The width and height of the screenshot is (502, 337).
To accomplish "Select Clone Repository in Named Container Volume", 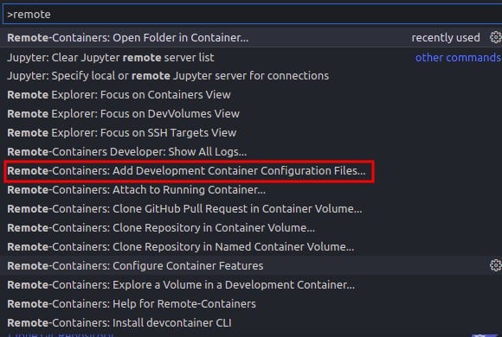I will pyautogui.click(x=251, y=247).
